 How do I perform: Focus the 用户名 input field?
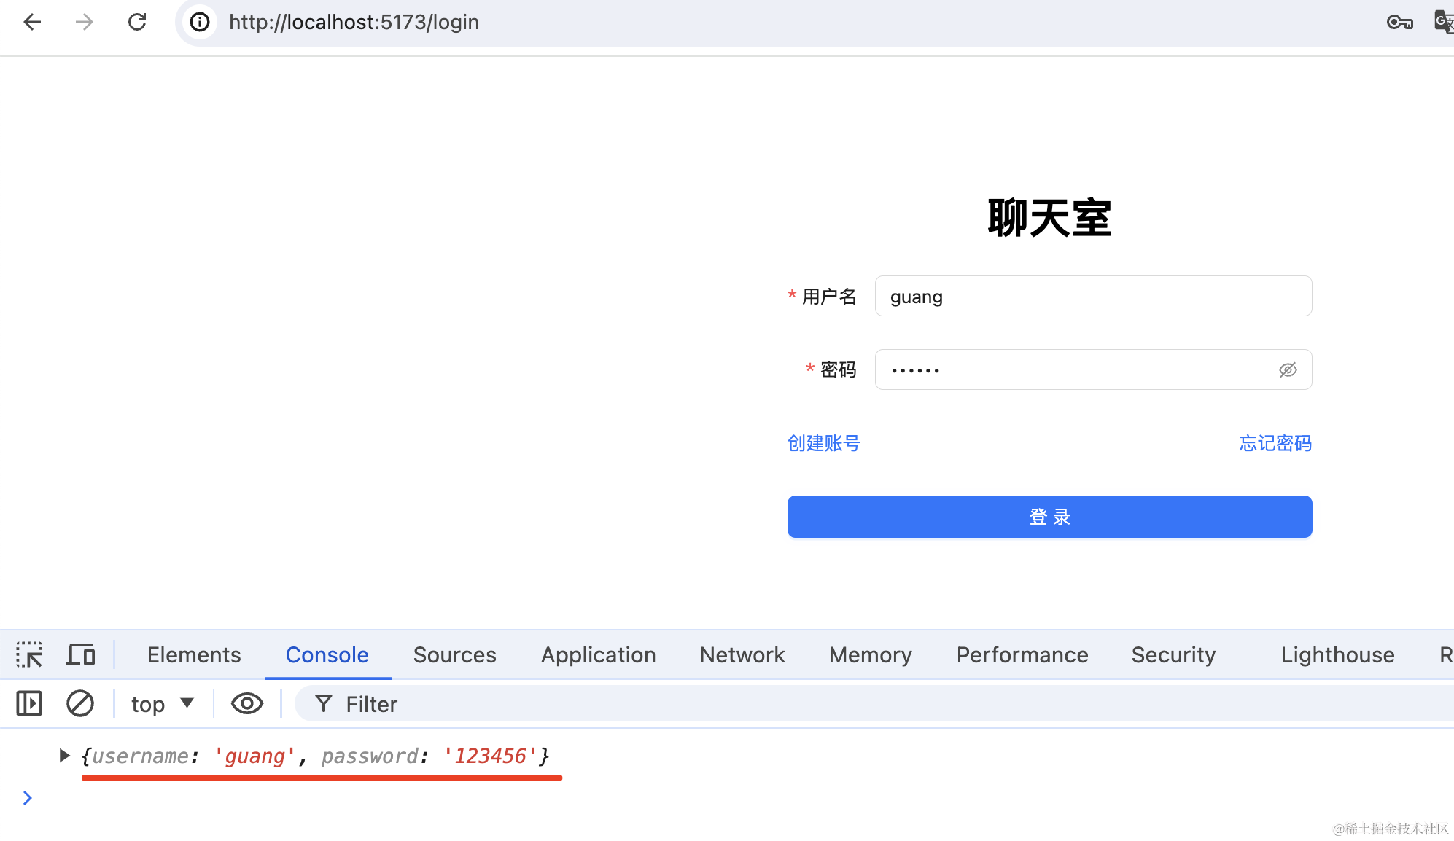click(1092, 297)
